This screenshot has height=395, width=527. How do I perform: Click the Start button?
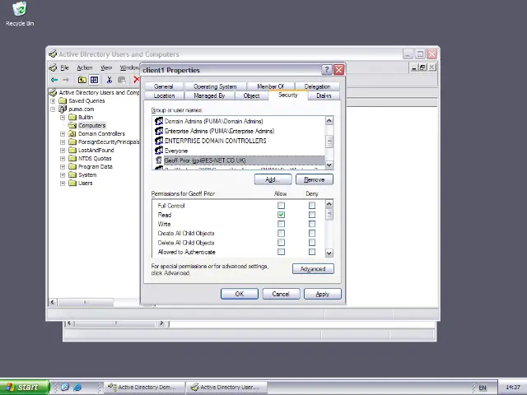pos(24,387)
